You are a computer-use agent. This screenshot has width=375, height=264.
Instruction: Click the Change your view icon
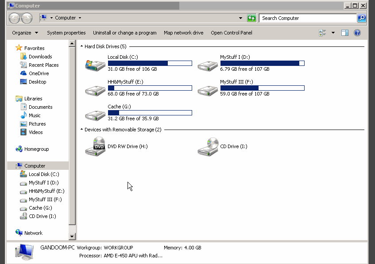click(x=322, y=33)
